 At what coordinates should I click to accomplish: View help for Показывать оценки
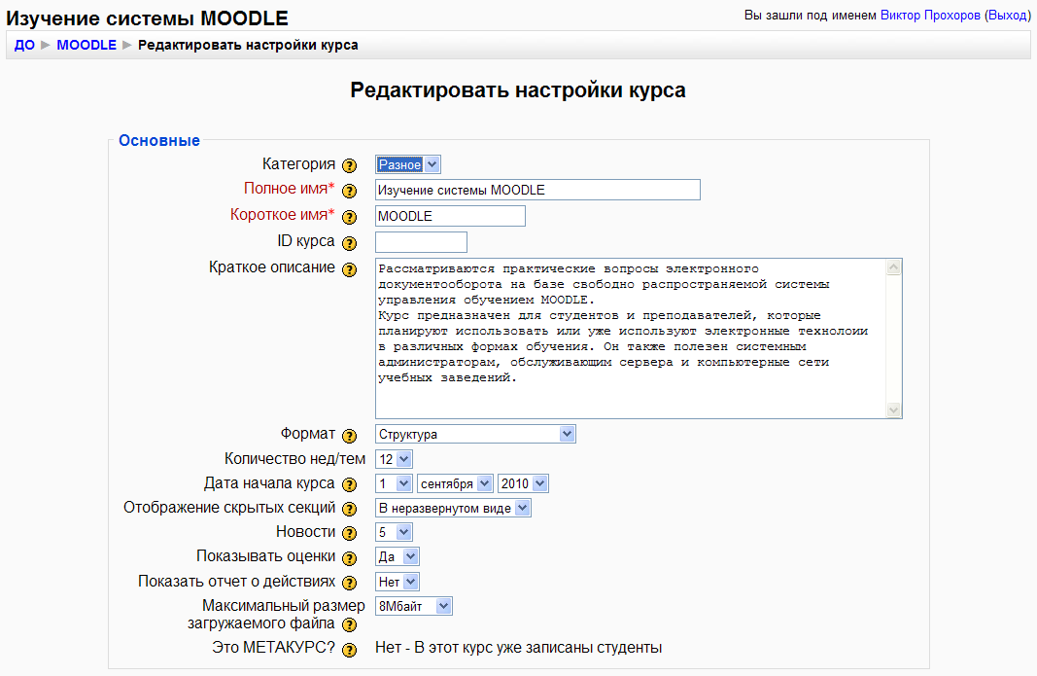[349, 555]
